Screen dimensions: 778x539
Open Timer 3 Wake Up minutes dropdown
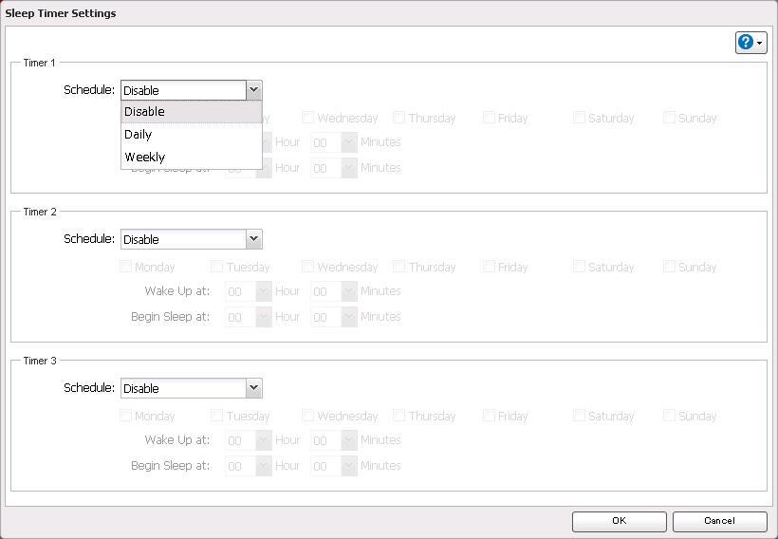pos(348,440)
